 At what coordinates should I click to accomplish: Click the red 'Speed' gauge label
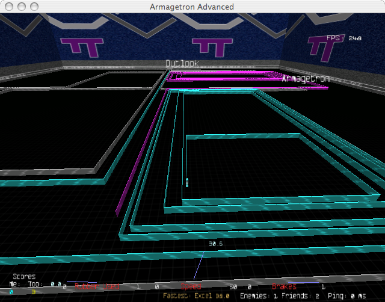pos(191,286)
